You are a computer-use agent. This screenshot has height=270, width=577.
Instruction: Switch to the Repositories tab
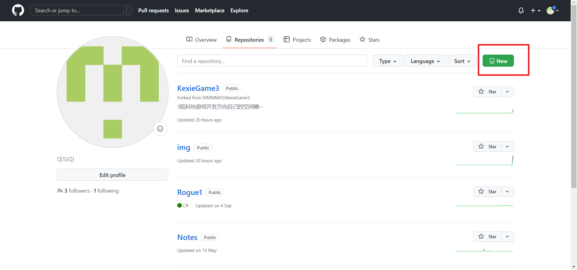click(x=250, y=40)
